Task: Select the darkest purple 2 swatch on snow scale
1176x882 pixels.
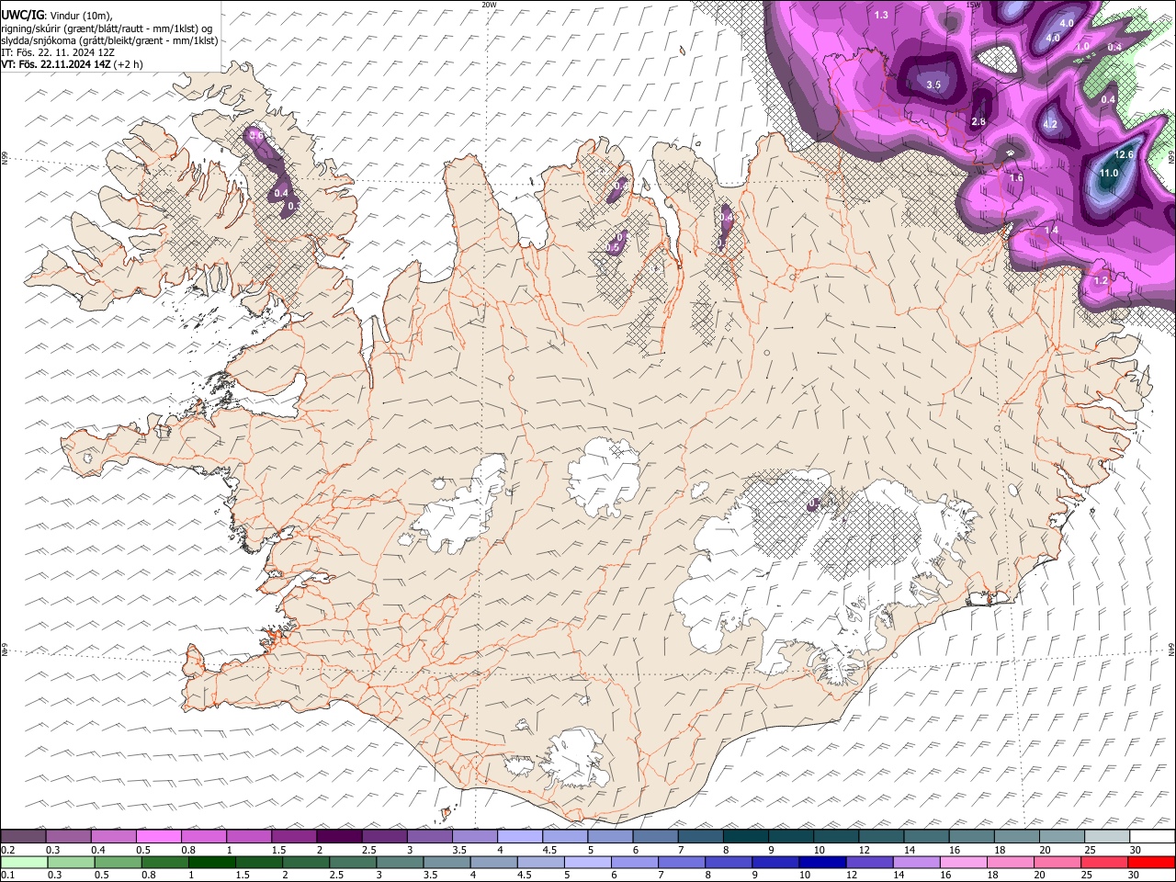Action: click(x=339, y=837)
